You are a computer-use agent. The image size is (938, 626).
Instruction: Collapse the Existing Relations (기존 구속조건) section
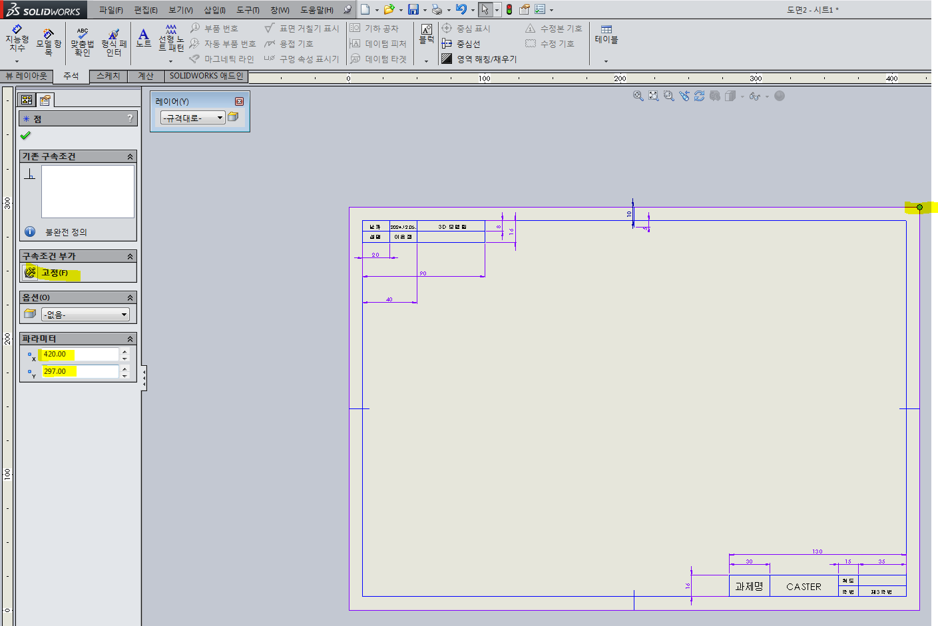pos(130,157)
